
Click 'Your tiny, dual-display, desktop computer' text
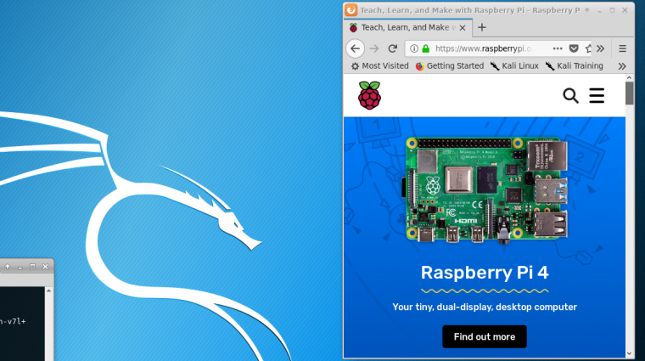tap(485, 307)
